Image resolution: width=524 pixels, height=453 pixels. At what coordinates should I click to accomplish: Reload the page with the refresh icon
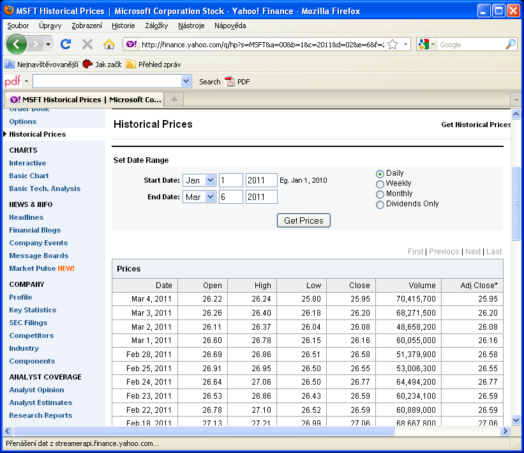(66, 44)
